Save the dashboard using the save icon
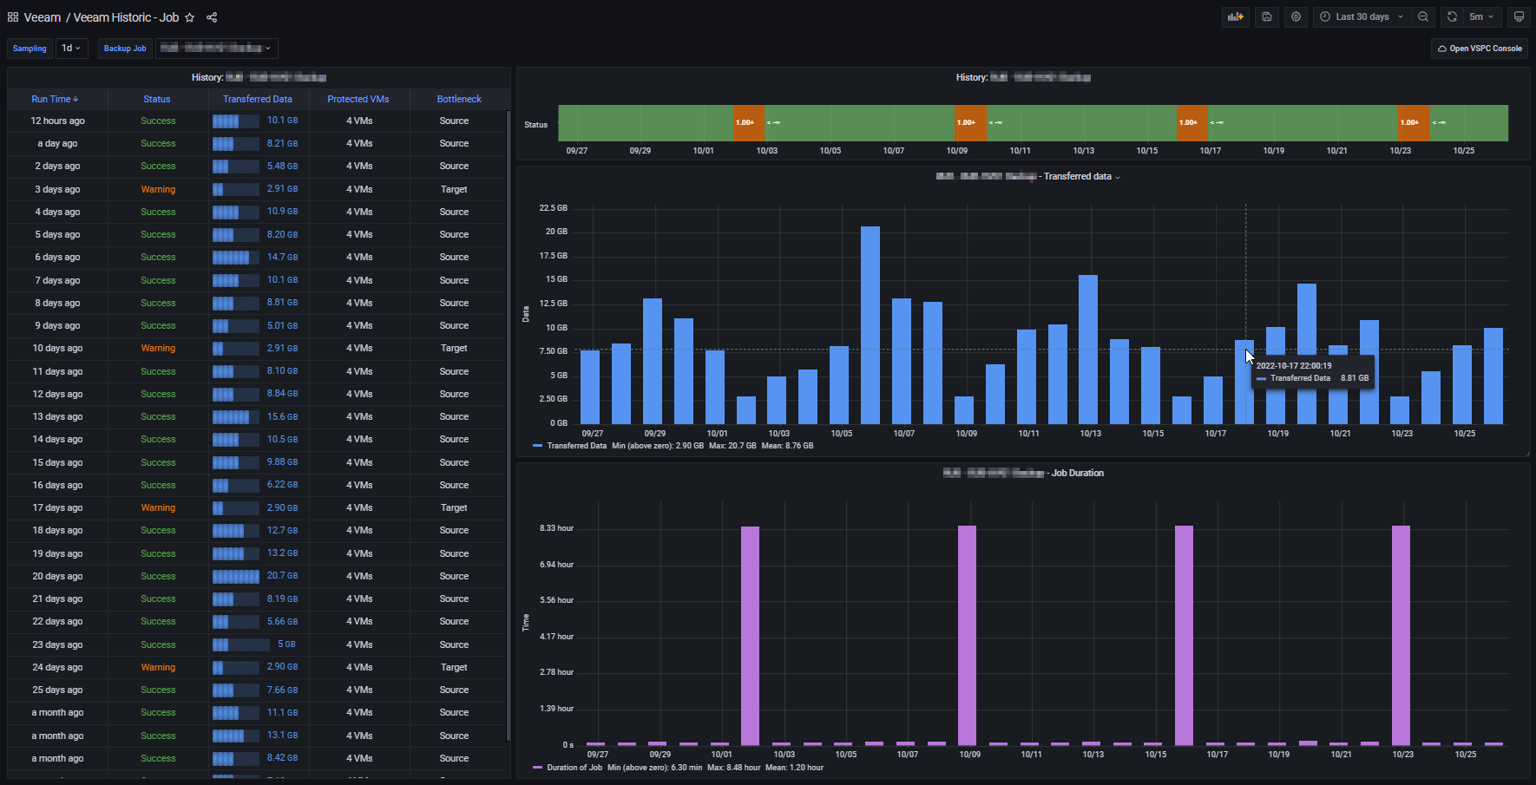The image size is (1536, 785). [1266, 16]
